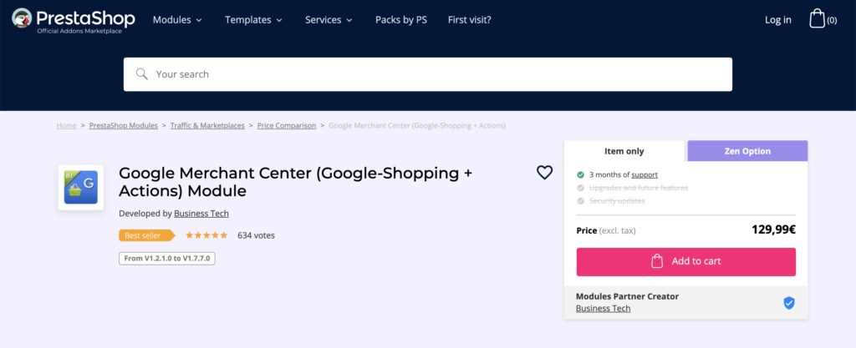Click the five-star rating
This screenshot has width=856, height=348.
click(x=206, y=235)
